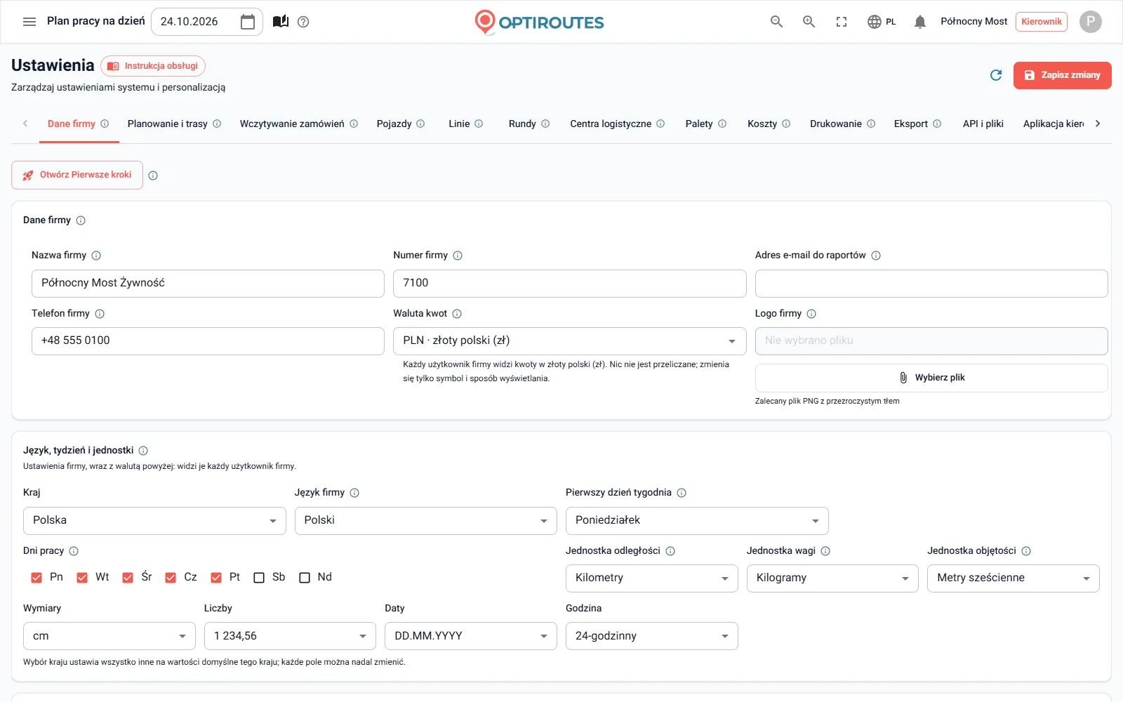This screenshot has height=702, width=1123.
Task: Click the map book icon beside date
Action: (281, 22)
